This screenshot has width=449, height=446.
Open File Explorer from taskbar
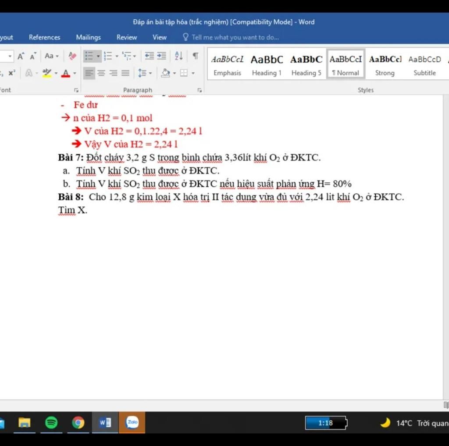[25, 422]
